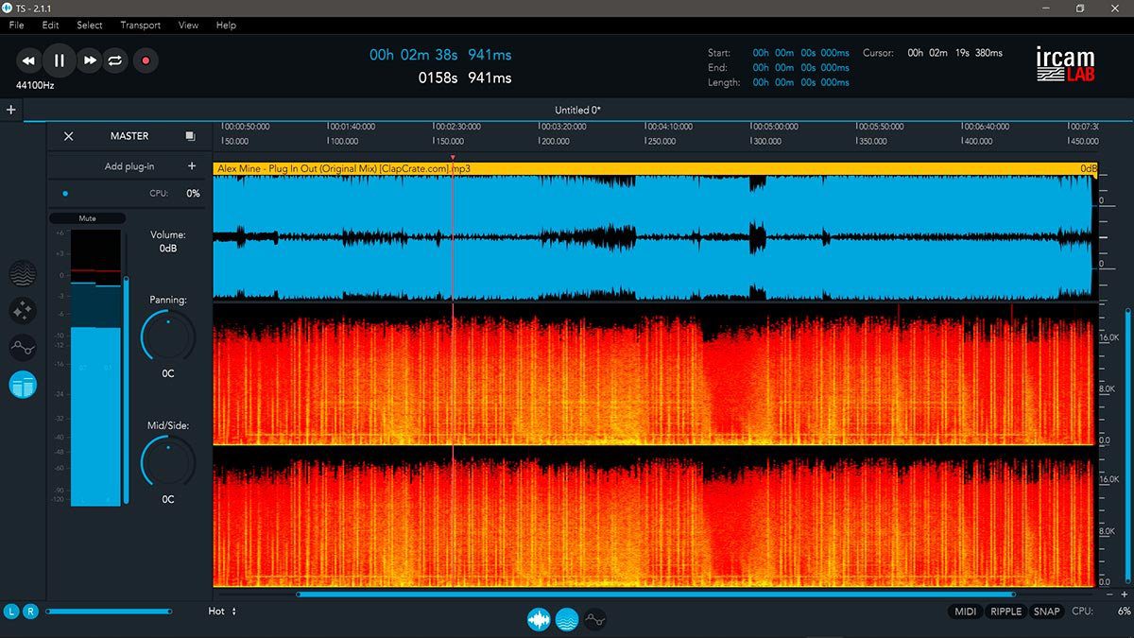The image size is (1134, 638).
Task: Pause playback with the pause button
Action: coord(59,60)
